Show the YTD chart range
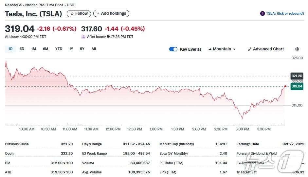This screenshot has height=177, width=308. pyautogui.click(x=59, y=49)
